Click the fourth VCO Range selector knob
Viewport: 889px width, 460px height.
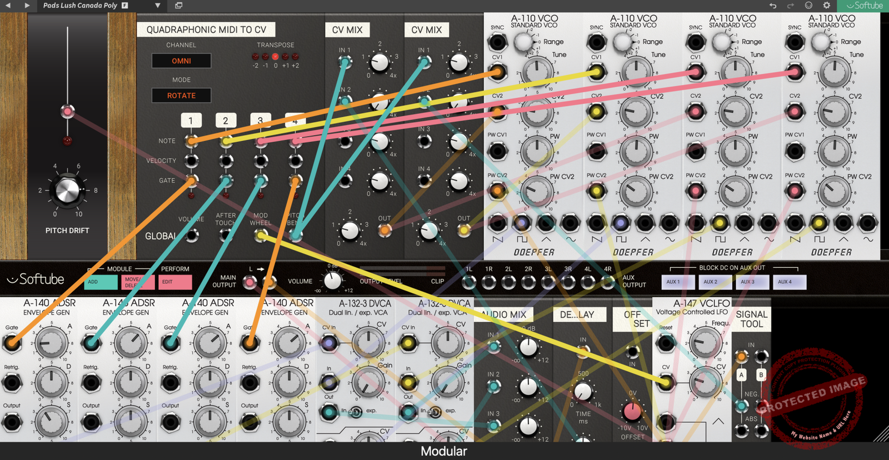pos(821,42)
